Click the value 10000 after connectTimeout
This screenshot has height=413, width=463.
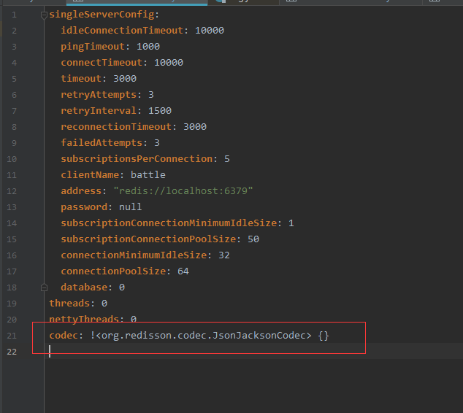click(169, 63)
